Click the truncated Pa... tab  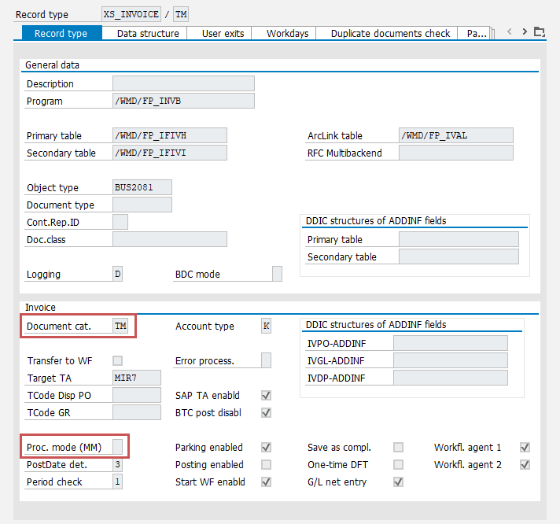click(x=477, y=34)
